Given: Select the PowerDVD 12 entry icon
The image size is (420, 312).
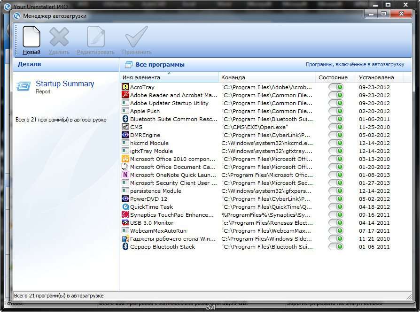Looking at the screenshot, I should point(125,199).
